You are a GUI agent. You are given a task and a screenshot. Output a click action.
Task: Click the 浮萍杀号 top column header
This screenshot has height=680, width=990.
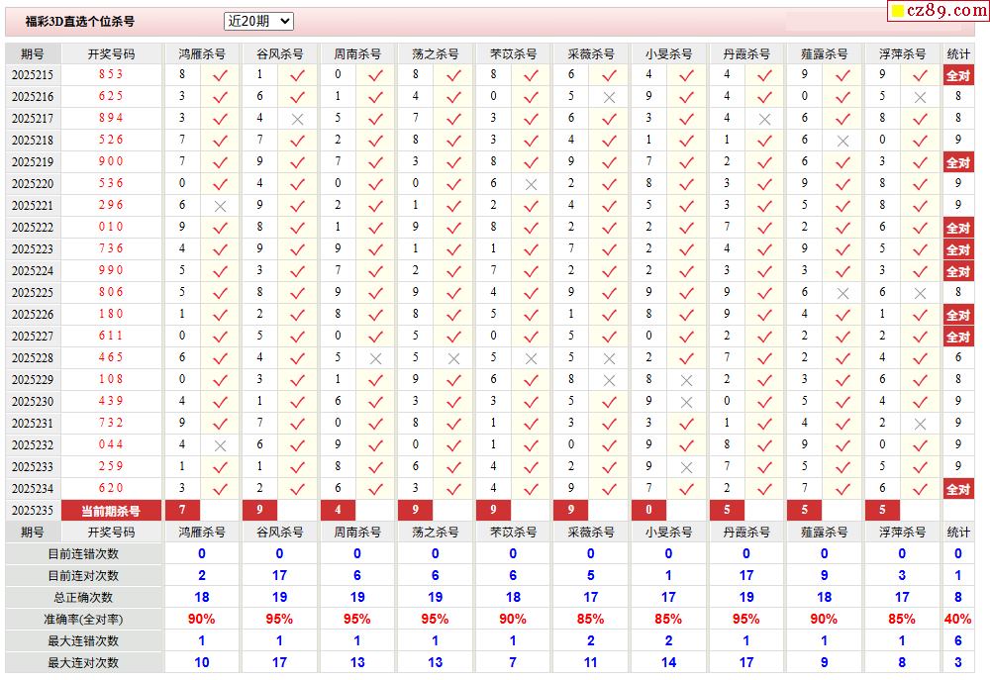point(902,54)
